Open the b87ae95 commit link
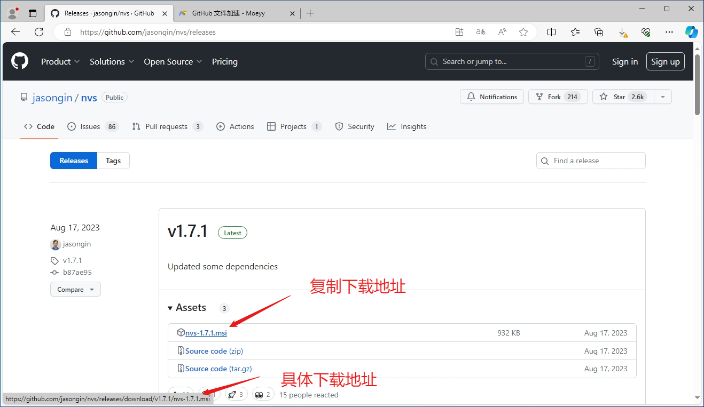 [x=77, y=273]
